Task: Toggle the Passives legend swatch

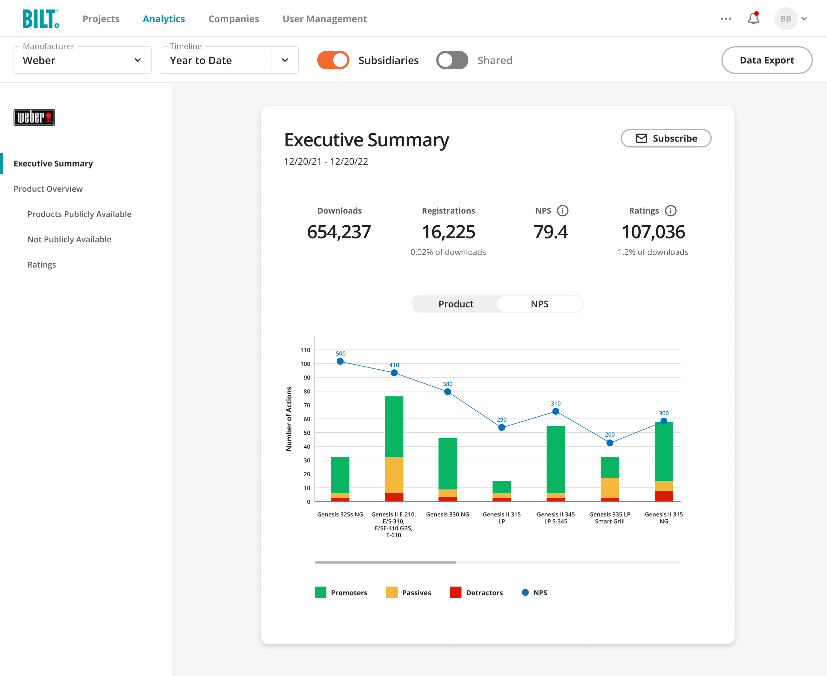Action: point(391,592)
